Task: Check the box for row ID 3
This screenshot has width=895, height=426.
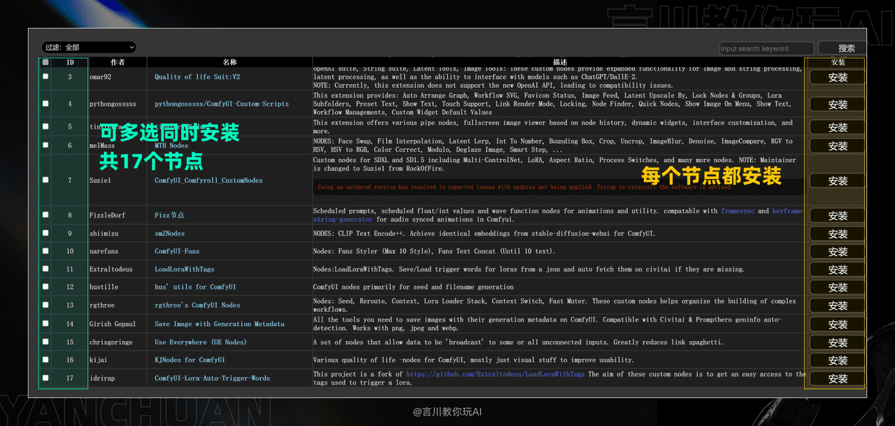Action: (x=45, y=77)
